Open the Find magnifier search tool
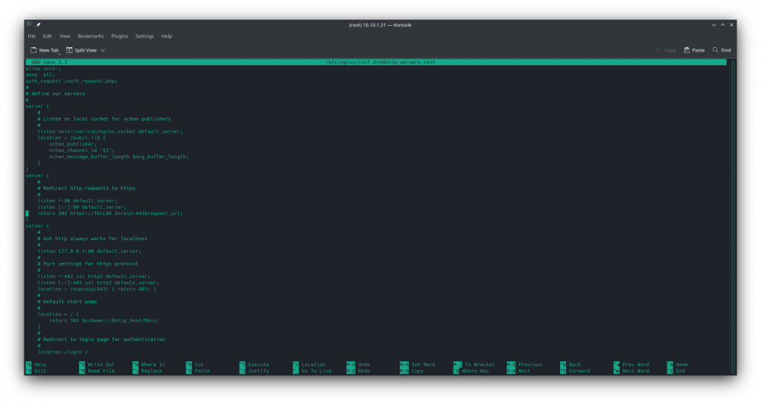The width and height of the screenshot is (761, 404). point(721,50)
